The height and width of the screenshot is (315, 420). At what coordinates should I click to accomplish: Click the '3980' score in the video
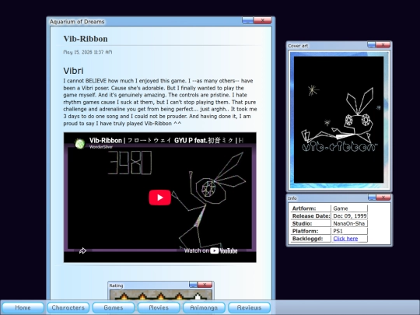pos(130,163)
